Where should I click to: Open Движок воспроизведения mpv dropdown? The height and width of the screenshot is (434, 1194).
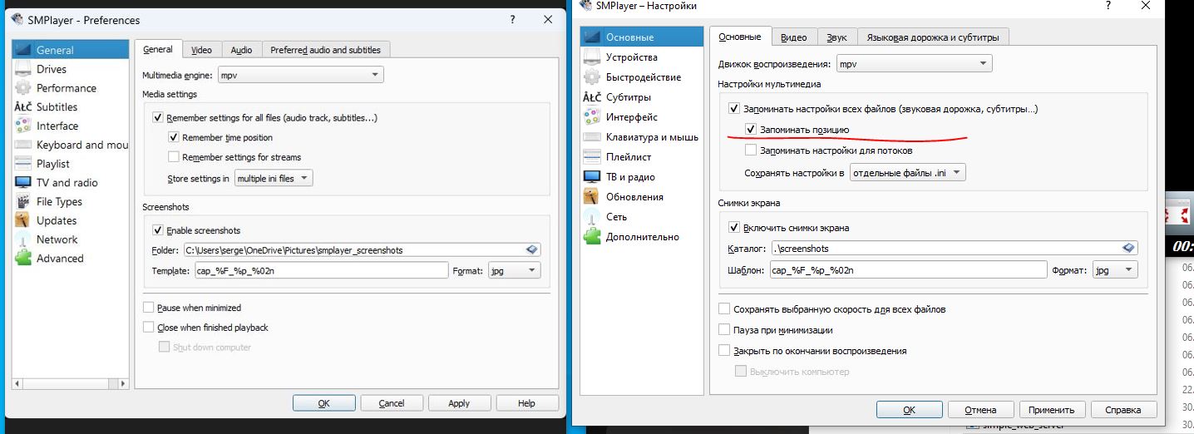914,63
